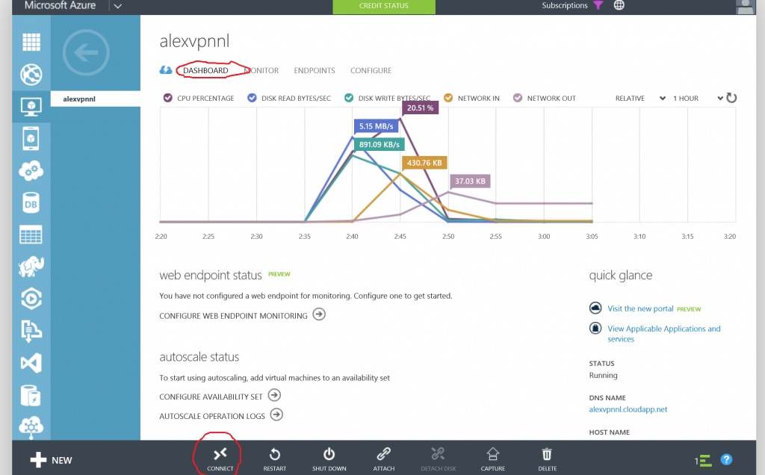Select alexvpnnl in the VM list
Viewport: 765px width, 475px height.
(x=95, y=99)
